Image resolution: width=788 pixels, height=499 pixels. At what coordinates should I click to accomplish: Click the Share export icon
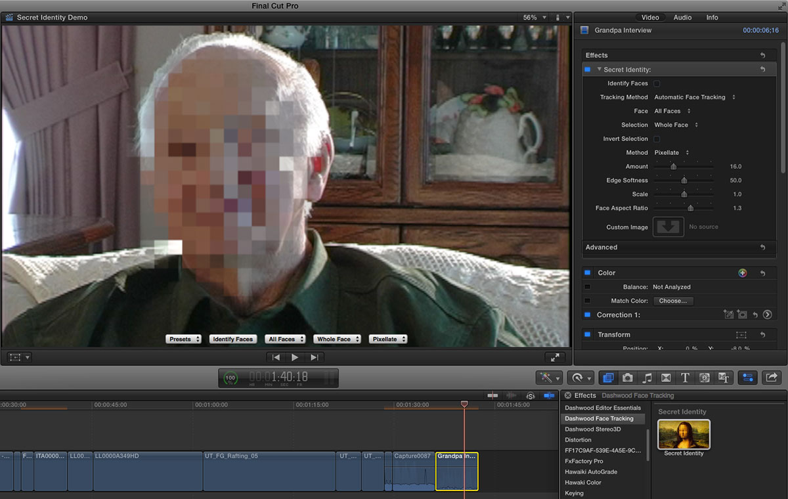coord(772,378)
